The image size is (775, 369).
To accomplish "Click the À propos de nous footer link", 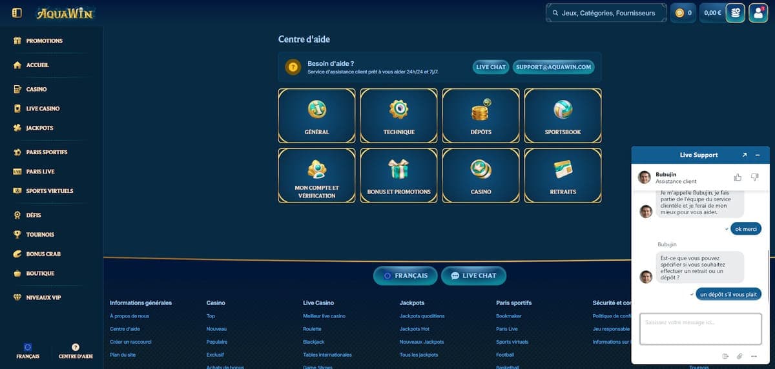I will click(x=129, y=316).
